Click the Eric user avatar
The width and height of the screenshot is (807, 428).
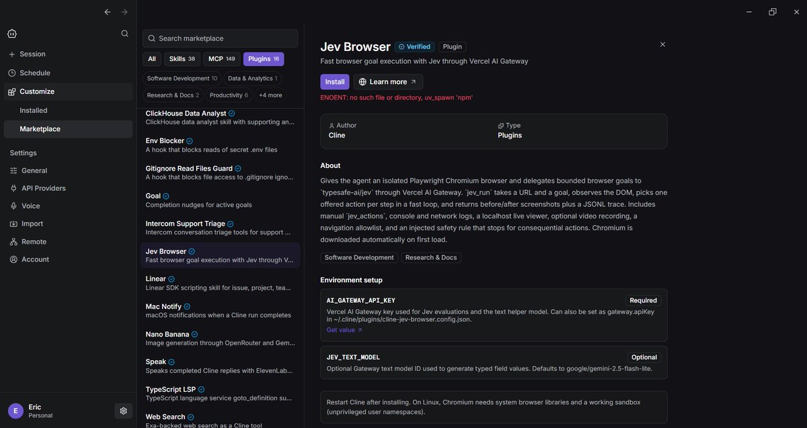(15, 411)
